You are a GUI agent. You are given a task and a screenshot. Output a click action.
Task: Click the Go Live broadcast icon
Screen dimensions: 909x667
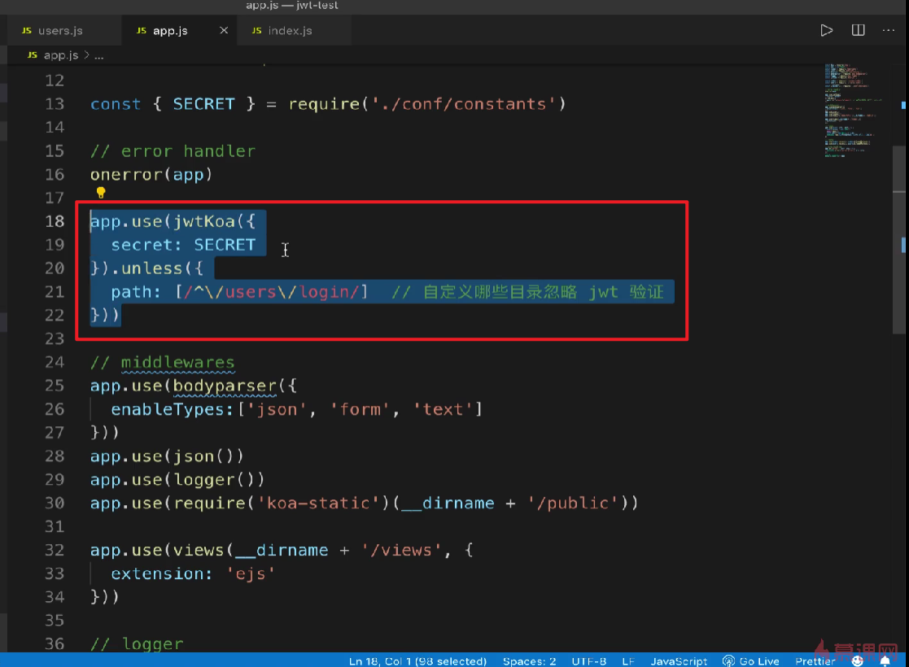point(729,660)
